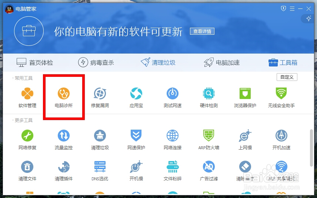Click the 更多工具 section heading

point(24,120)
